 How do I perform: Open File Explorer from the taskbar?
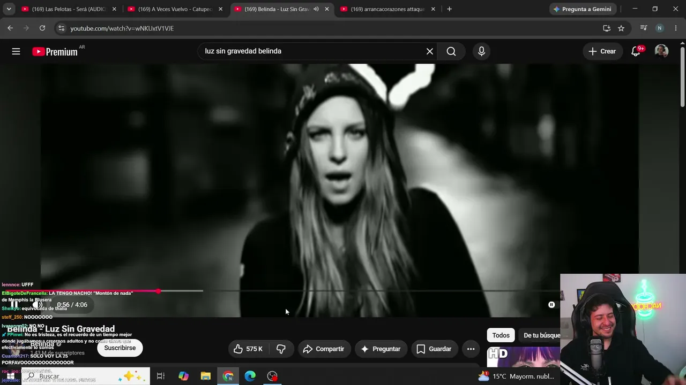pyautogui.click(x=206, y=376)
